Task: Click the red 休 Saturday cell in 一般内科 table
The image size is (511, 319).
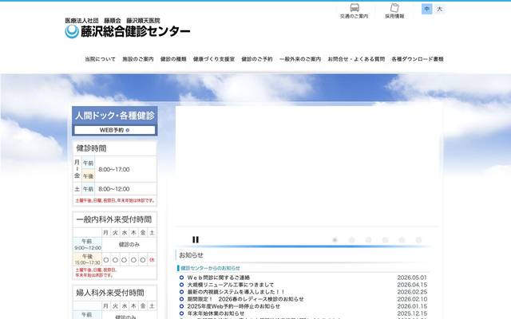Action: click(x=152, y=260)
